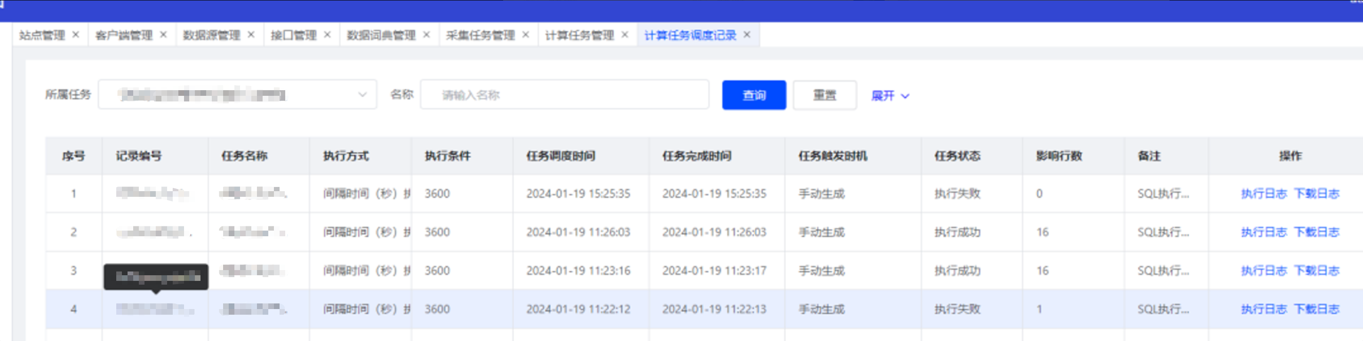Go to the 采集任务管理 tab
Image resolution: width=1363 pixels, height=341 pixels.
(481, 35)
